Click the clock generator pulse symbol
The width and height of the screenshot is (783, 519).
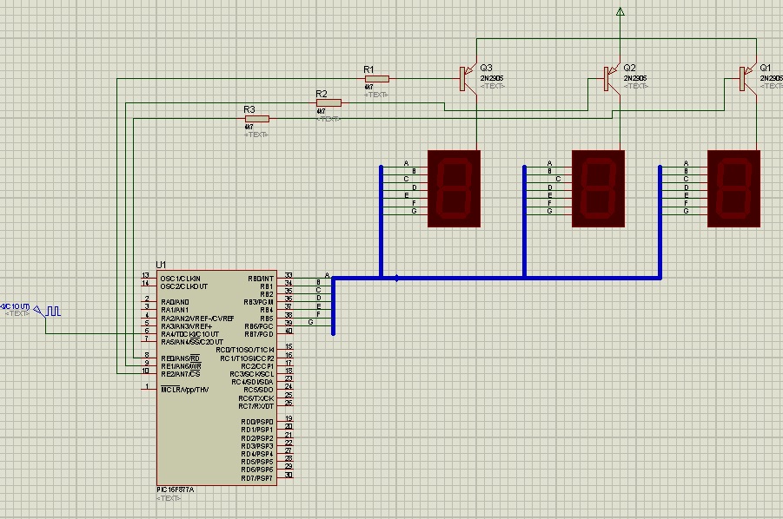(x=52, y=310)
